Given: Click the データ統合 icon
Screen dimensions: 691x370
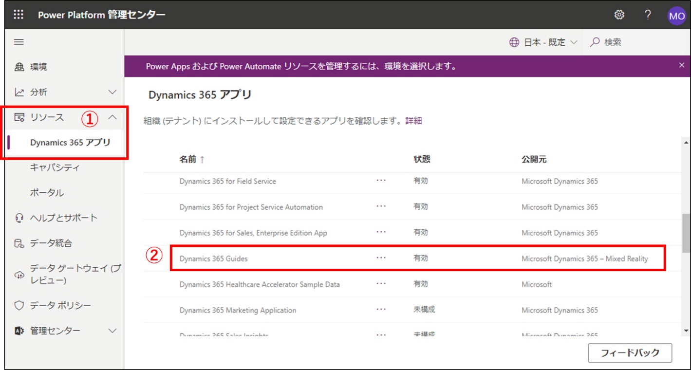Looking at the screenshot, I should point(19,243).
